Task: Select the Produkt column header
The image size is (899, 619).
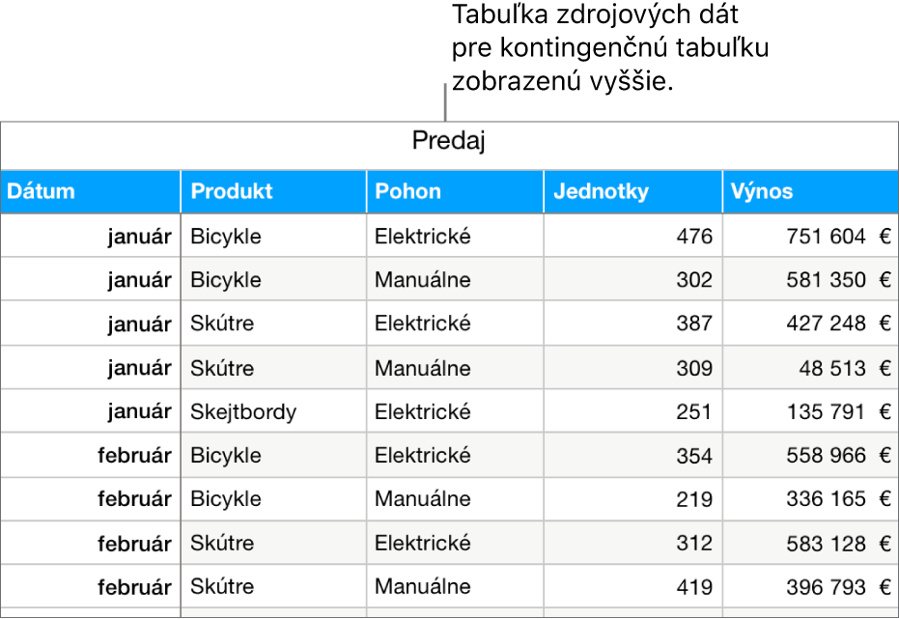Action: [232, 191]
